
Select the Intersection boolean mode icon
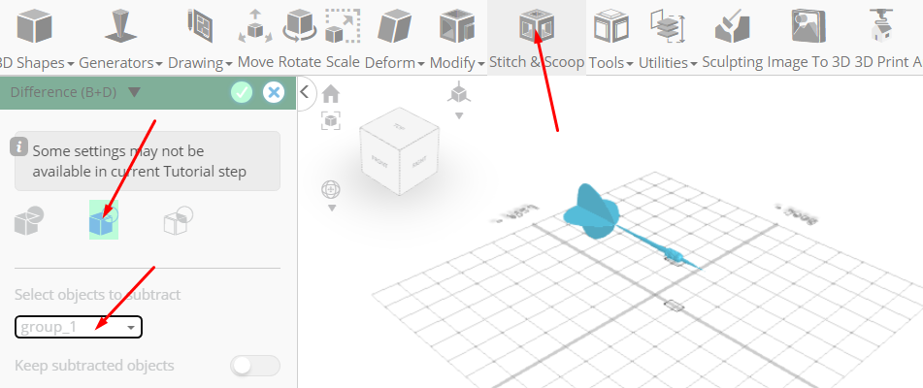(x=179, y=220)
